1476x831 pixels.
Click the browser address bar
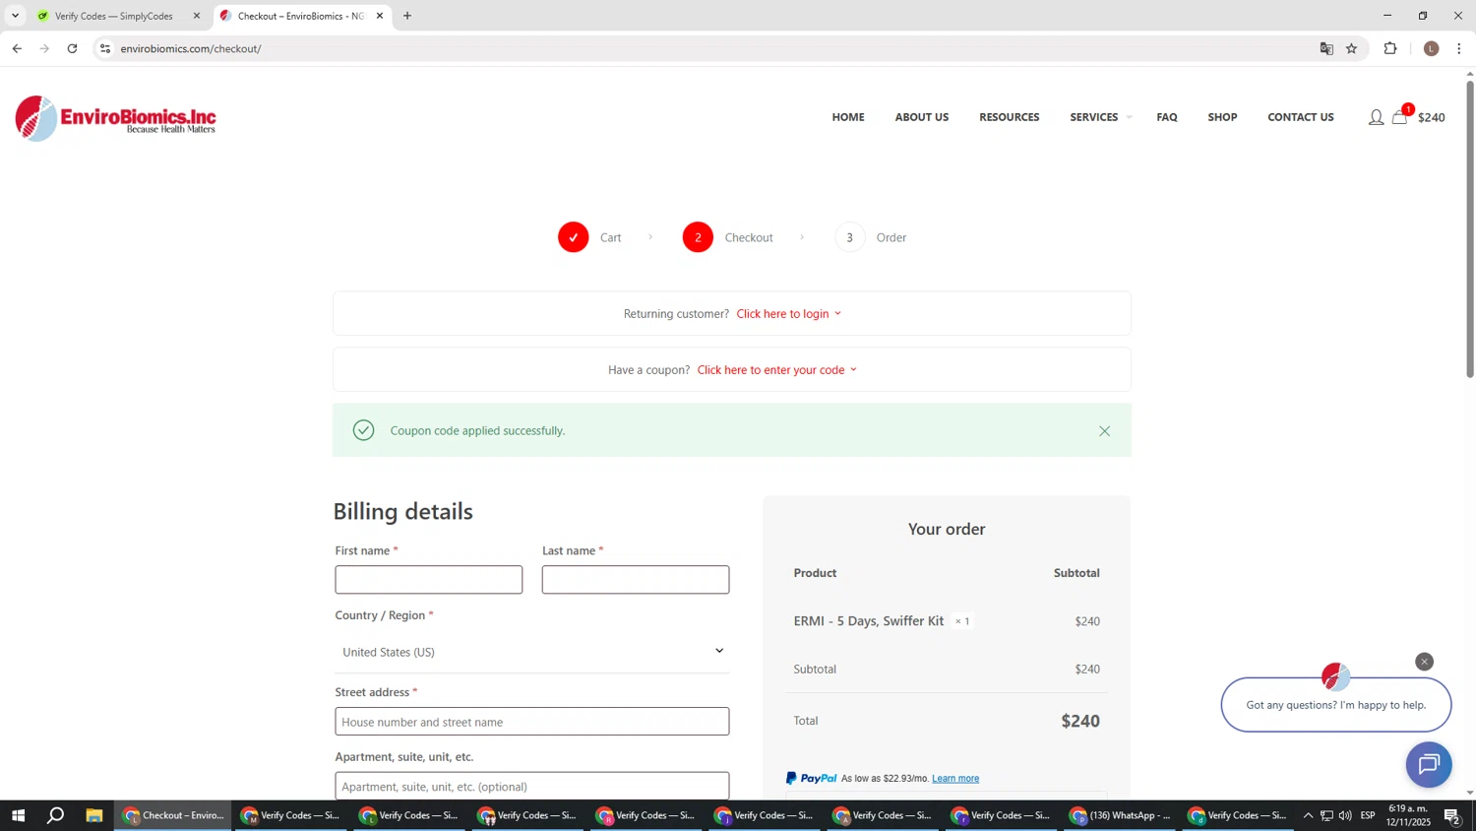coord(708,48)
